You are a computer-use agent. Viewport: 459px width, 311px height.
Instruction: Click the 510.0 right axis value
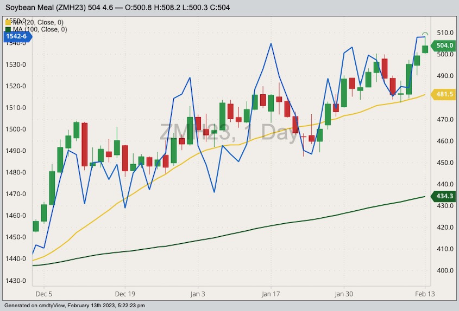click(x=445, y=33)
